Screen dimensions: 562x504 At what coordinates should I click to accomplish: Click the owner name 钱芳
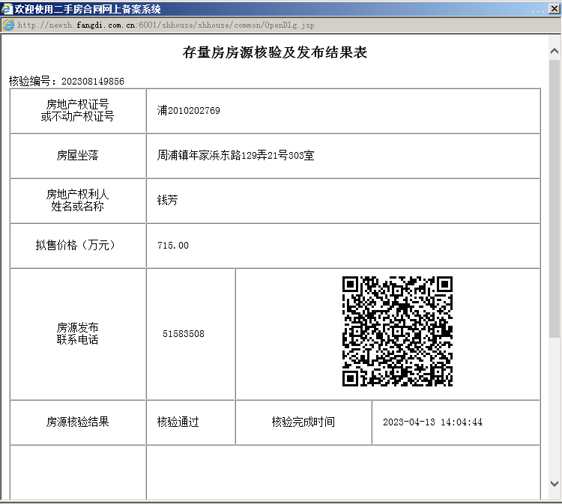click(x=167, y=200)
